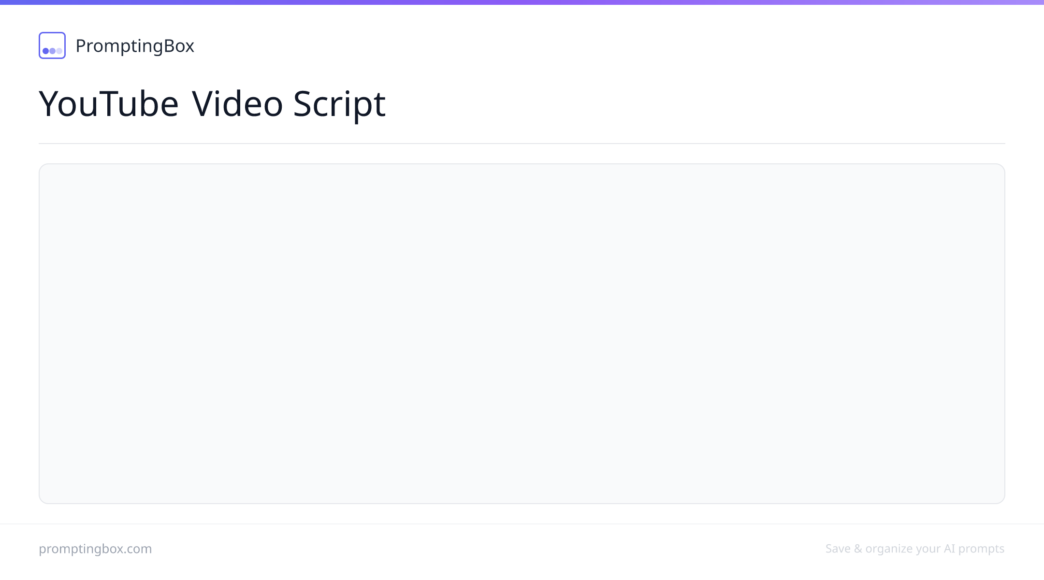
Task: Click the top-left corner of prompt box
Action: (x=41, y=165)
